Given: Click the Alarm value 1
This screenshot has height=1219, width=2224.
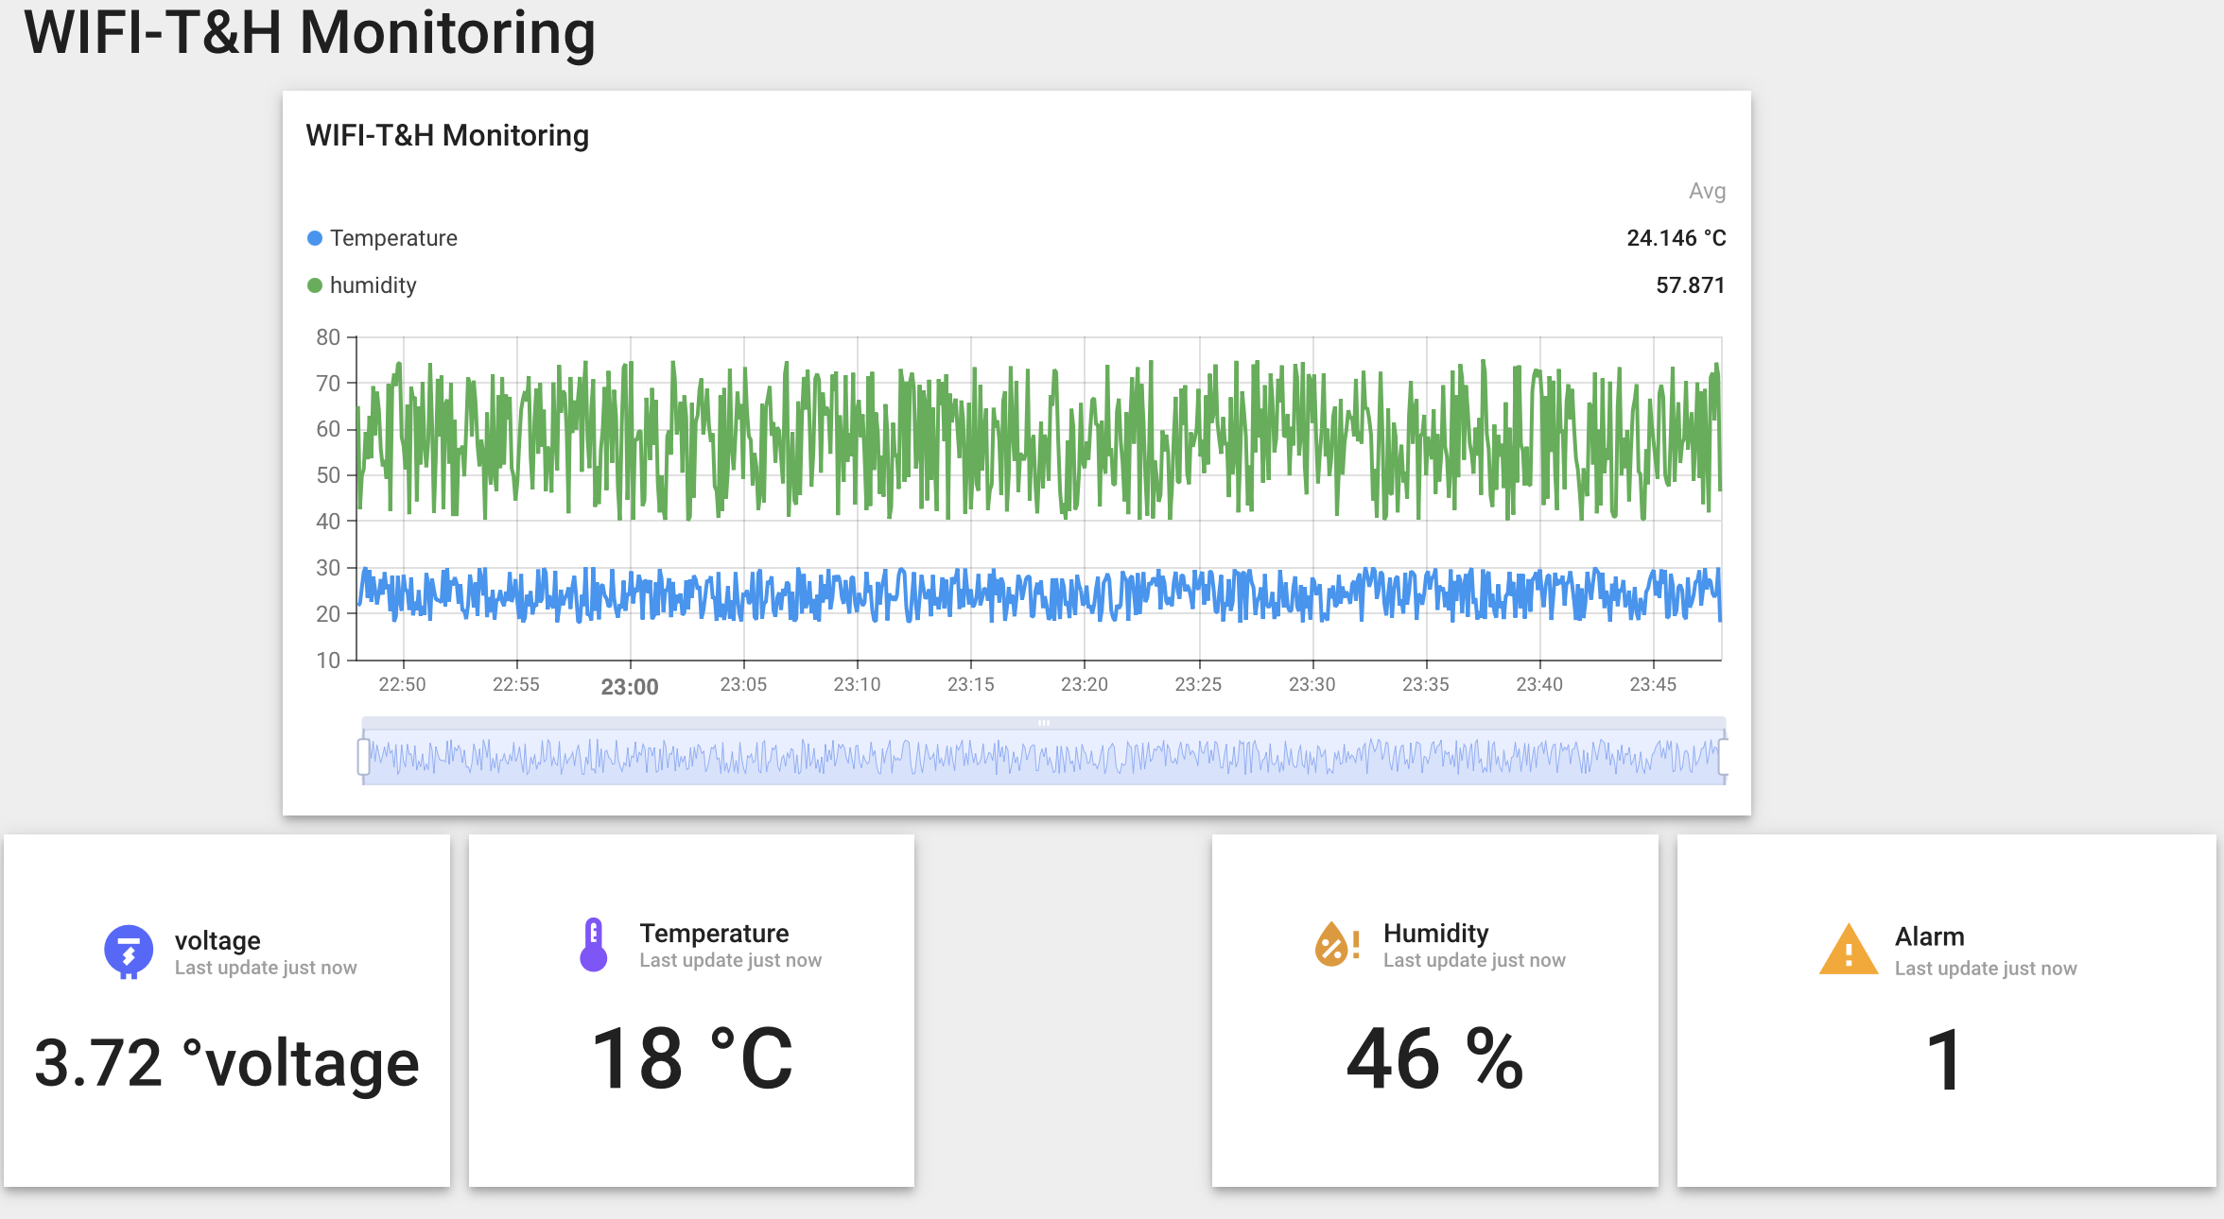Looking at the screenshot, I should tap(1945, 1060).
